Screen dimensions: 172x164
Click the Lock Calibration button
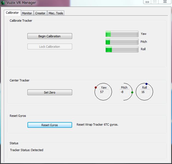pyautogui.click(x=50, y=47)
